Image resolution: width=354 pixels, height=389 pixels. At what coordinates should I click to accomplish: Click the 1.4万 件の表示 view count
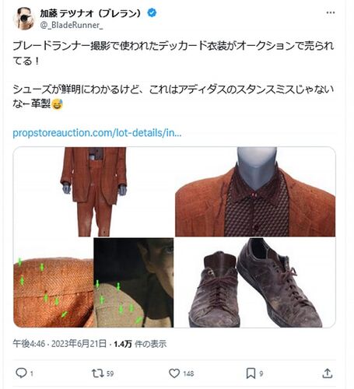140,344
